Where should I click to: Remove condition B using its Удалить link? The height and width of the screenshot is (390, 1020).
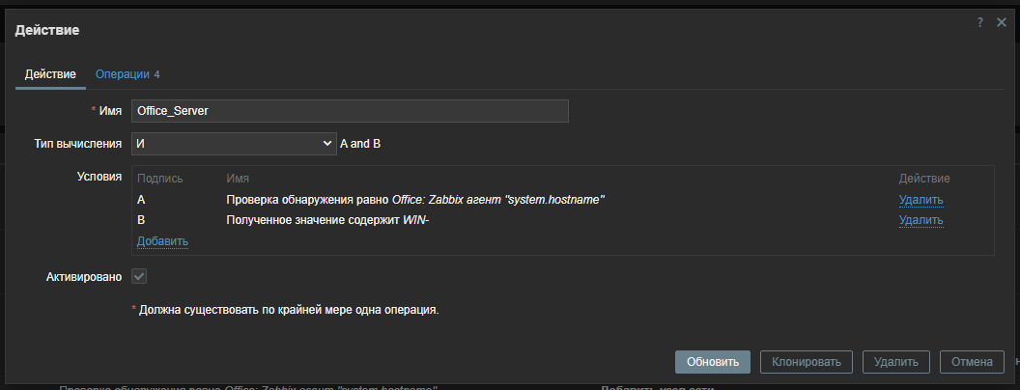pos(921,220)
